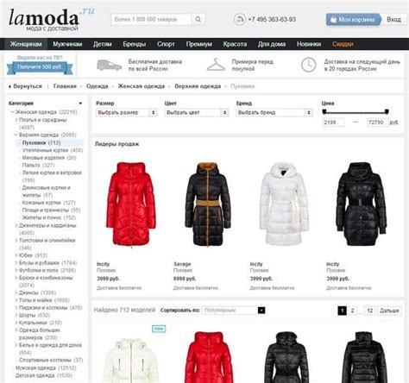Click the lamoda.ru logo

[x=51, y=19]
